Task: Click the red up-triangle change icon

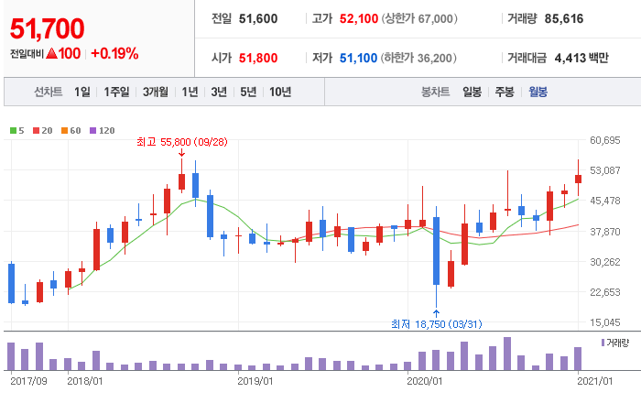Action: point(51,53)
